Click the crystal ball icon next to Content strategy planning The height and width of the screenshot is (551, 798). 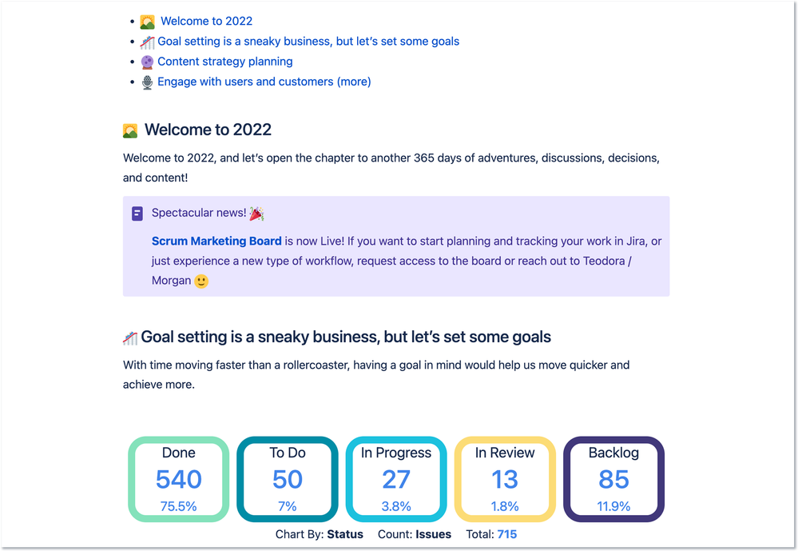click(146, 61)
